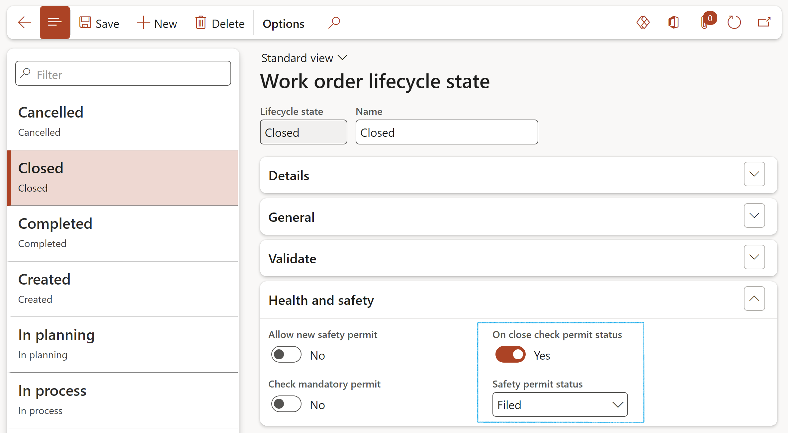Select the Closed lifecycle state row
The height and width of the screenshot is (433, 788).
(123, 178)
